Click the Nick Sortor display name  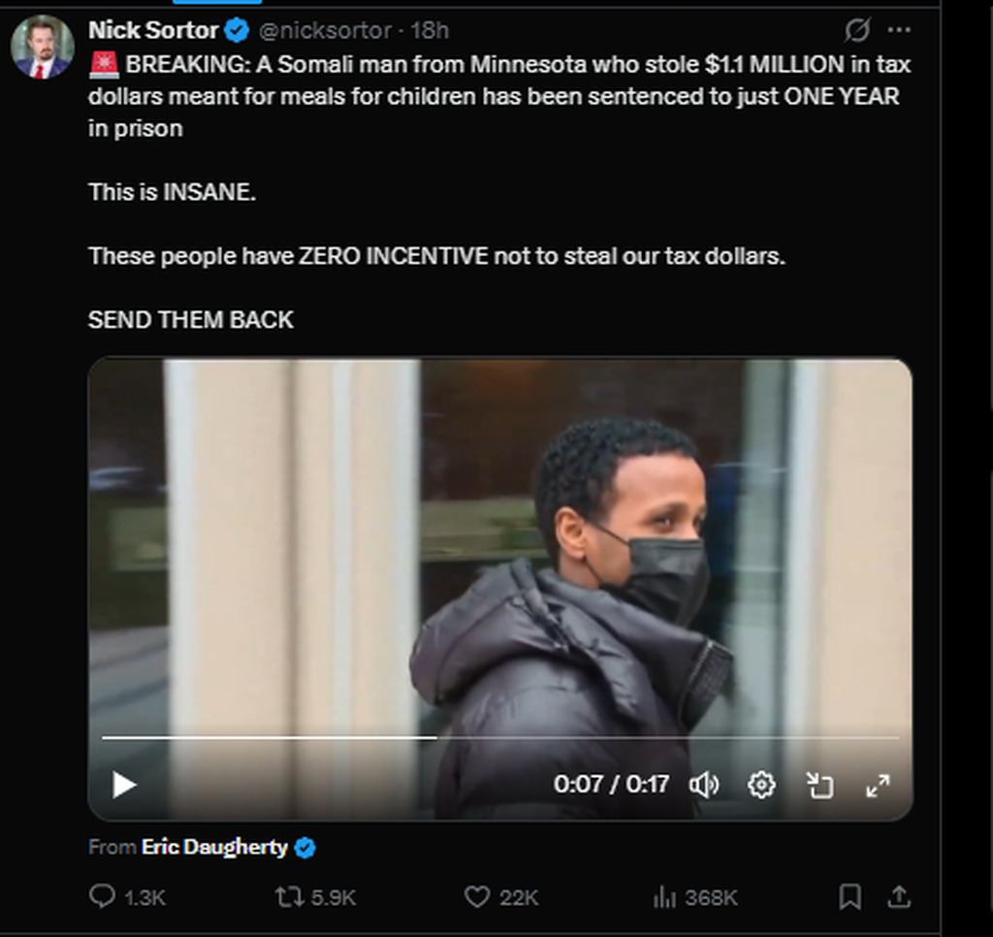tap(153, 30)
